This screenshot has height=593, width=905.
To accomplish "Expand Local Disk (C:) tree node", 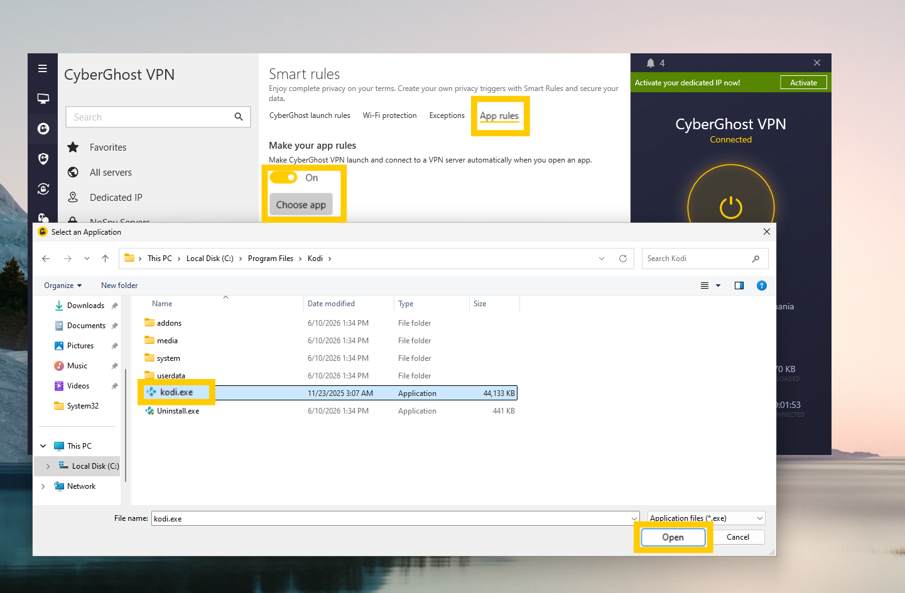I will (x=48, y=466).
